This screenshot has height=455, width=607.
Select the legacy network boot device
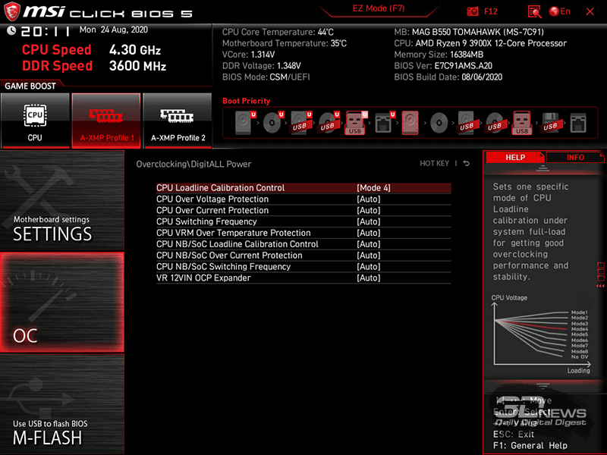(x=578, y=123)
